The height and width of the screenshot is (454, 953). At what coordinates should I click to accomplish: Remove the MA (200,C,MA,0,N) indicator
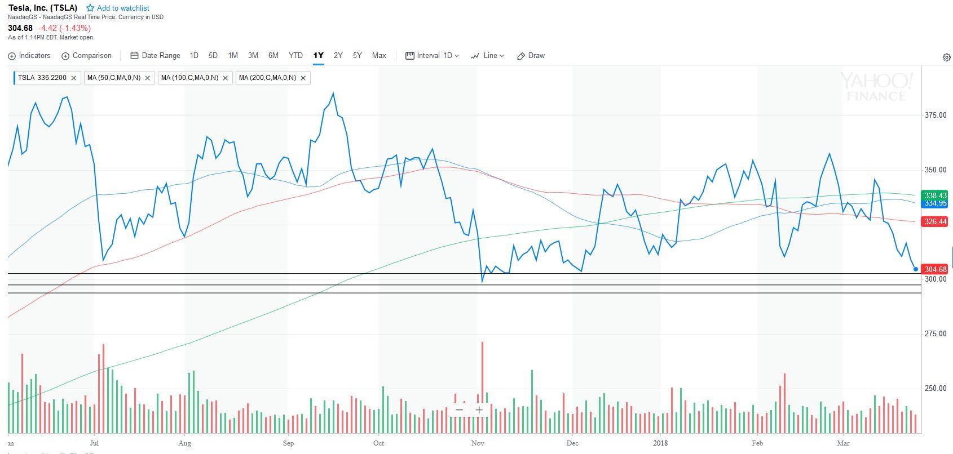303,78
